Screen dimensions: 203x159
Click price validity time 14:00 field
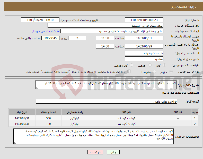pos(105,46)
